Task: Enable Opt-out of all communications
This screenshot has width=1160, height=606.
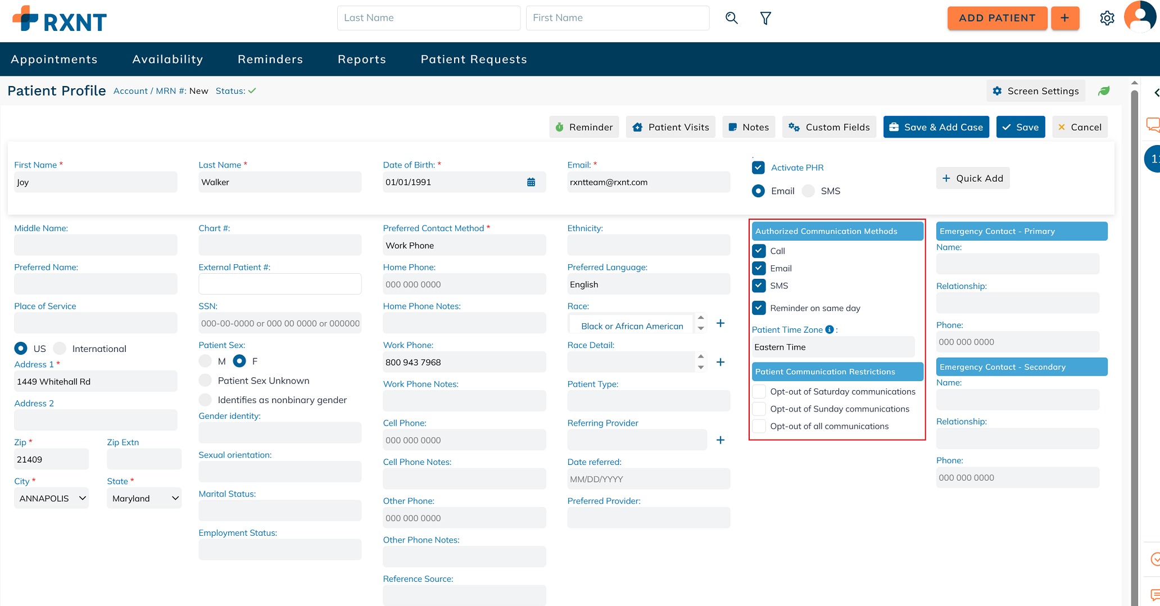Action: point(759,426)
